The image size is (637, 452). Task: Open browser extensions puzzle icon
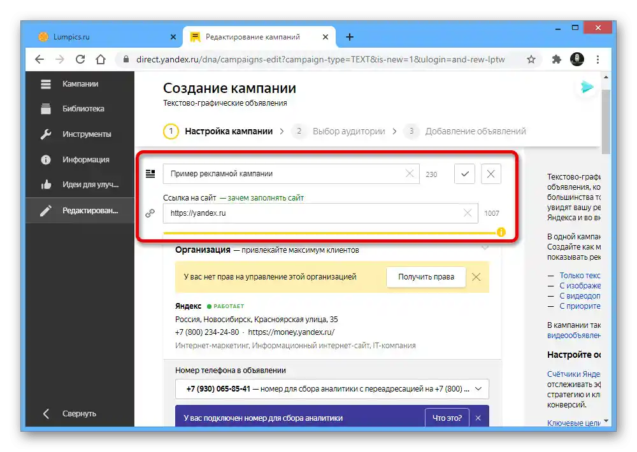pyautogui.click(x=556, y=59)
